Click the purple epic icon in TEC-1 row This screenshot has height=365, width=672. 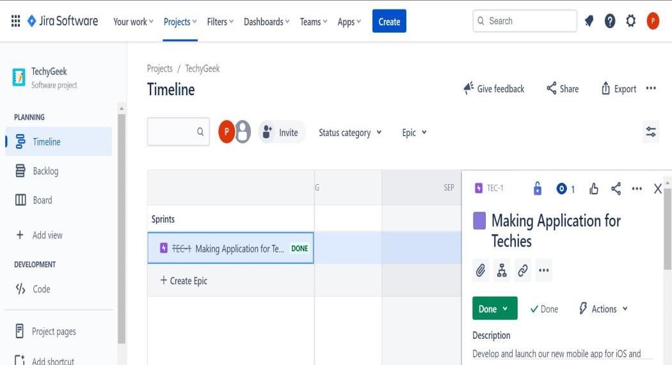pos(164,248)
